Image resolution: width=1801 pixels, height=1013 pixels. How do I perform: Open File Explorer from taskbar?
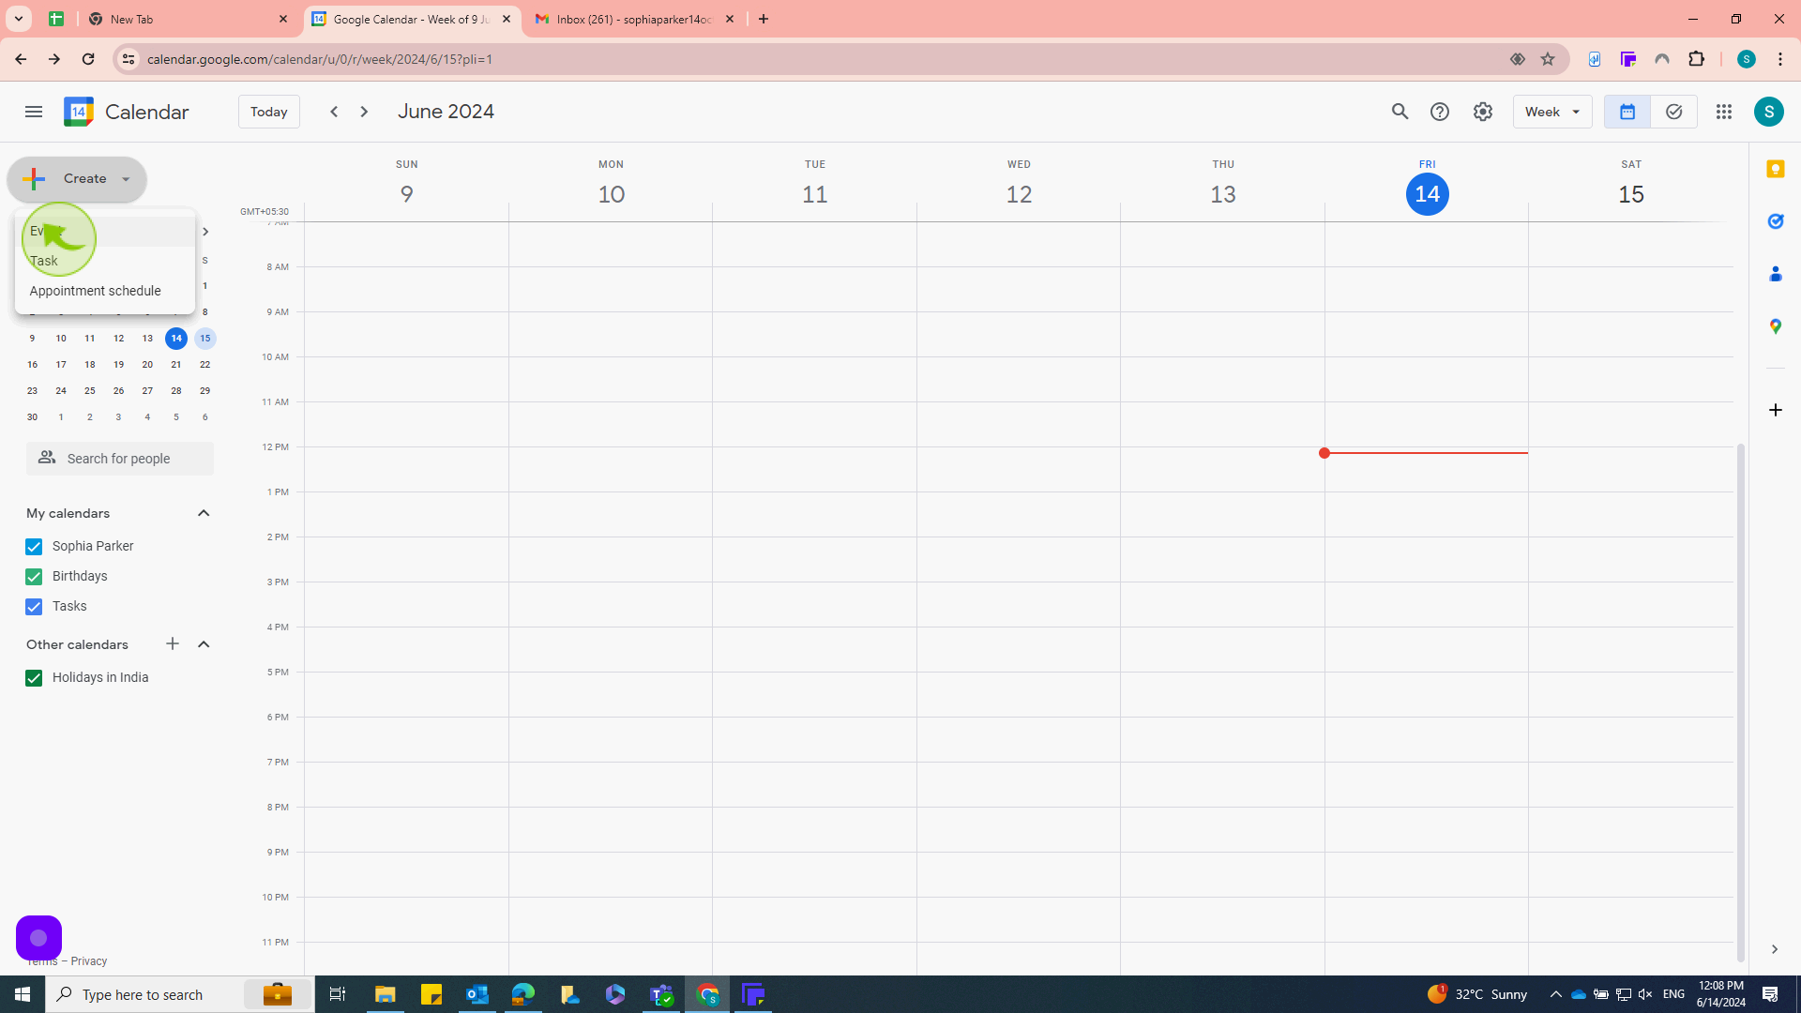click(x=386, y=994)
